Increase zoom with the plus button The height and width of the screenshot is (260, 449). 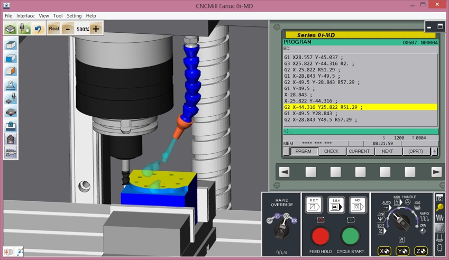point(96,29)
